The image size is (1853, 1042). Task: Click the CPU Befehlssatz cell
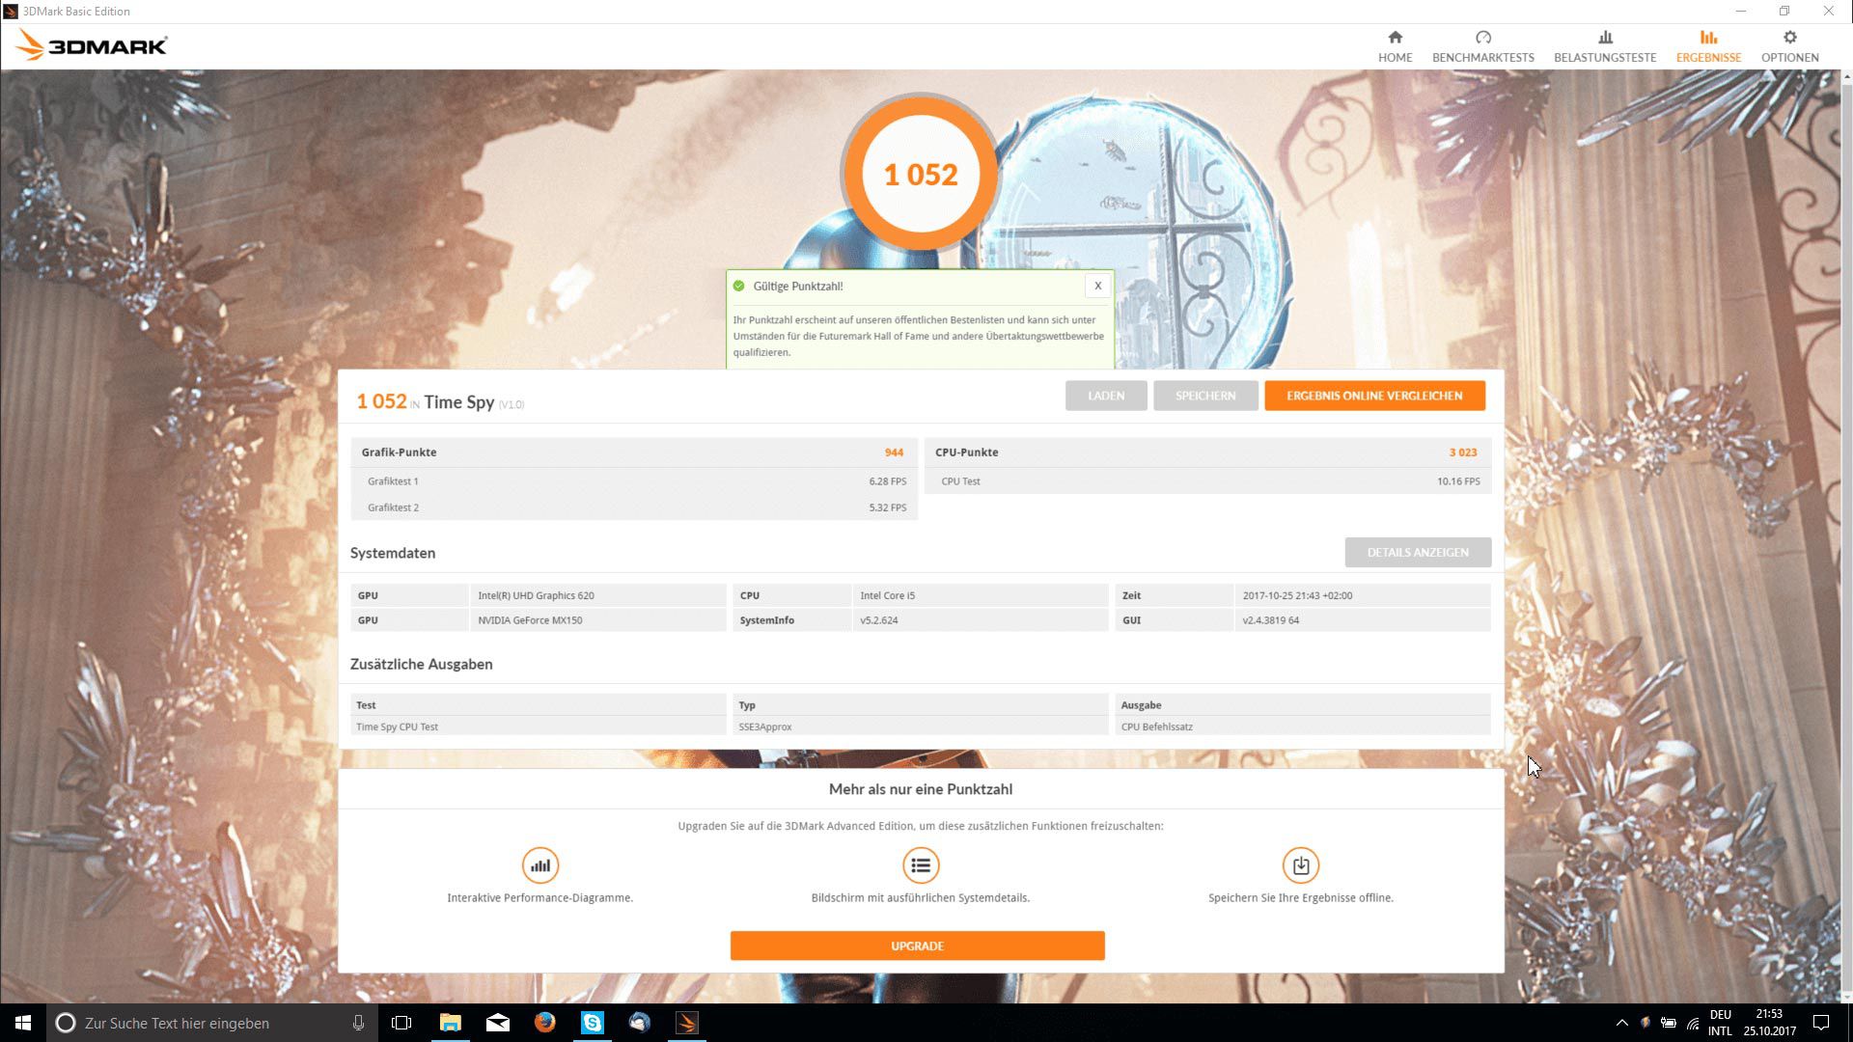tap(1302, 727)
